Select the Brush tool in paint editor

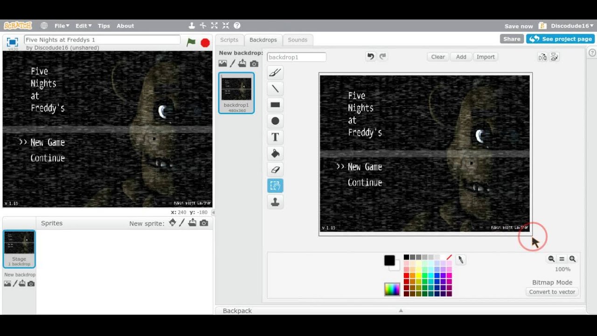tap(275, 72)
